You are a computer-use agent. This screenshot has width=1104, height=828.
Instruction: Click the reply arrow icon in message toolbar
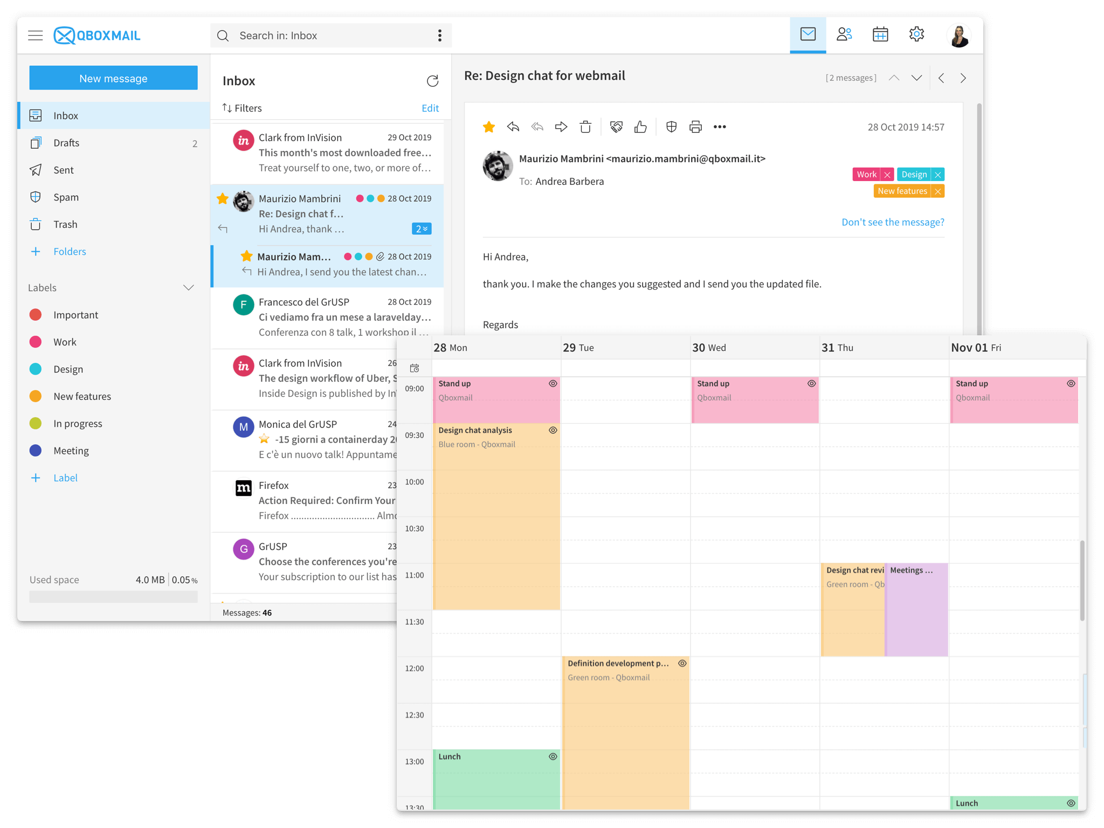pos(513,127)
